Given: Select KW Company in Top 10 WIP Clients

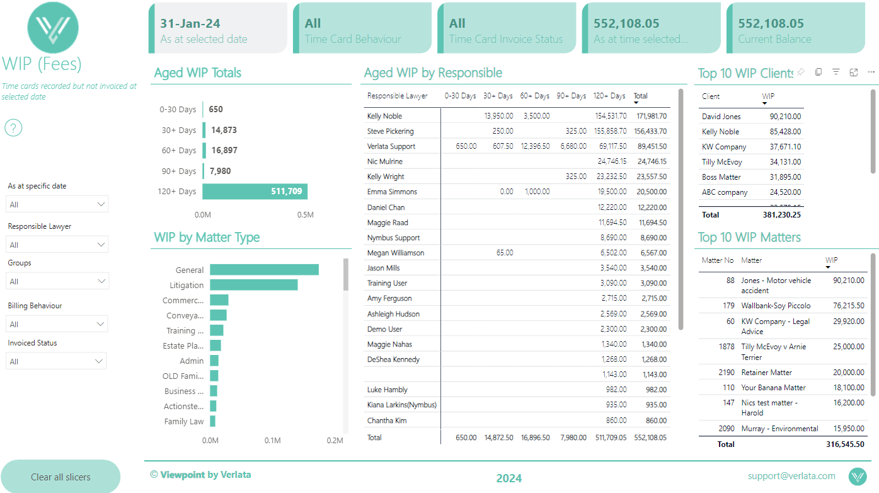Looking at the screenshot, I should 752,147.
